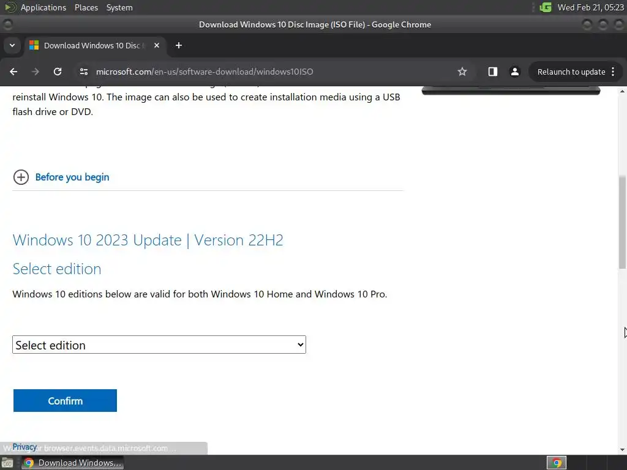Click the browser forward arrow

(x=36, y=72)
